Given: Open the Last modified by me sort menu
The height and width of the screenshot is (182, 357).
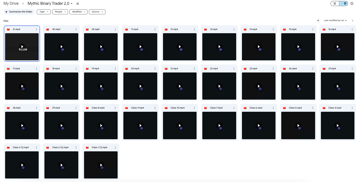Looking at the screenshot, I should pos(335,20).
